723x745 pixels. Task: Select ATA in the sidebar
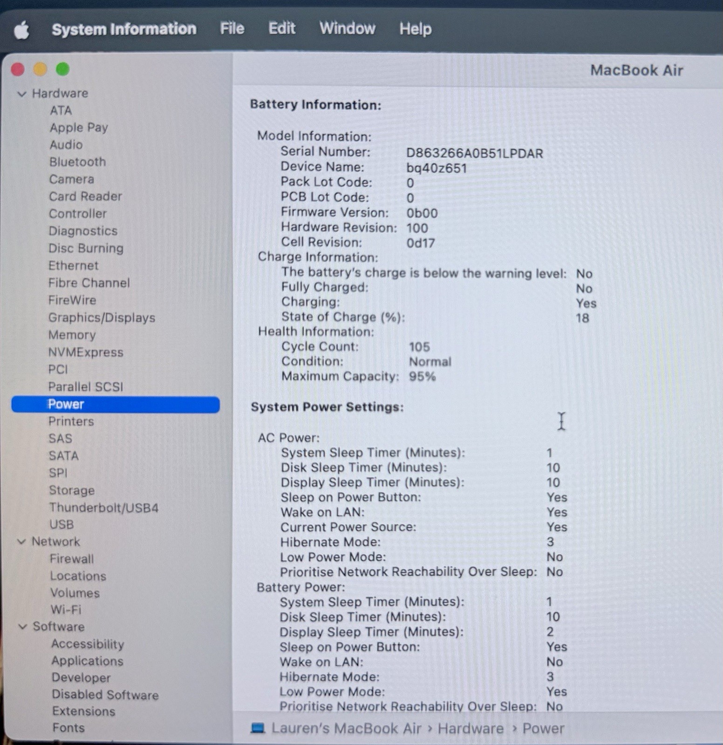pyautogui.click(x=61, y=110)
